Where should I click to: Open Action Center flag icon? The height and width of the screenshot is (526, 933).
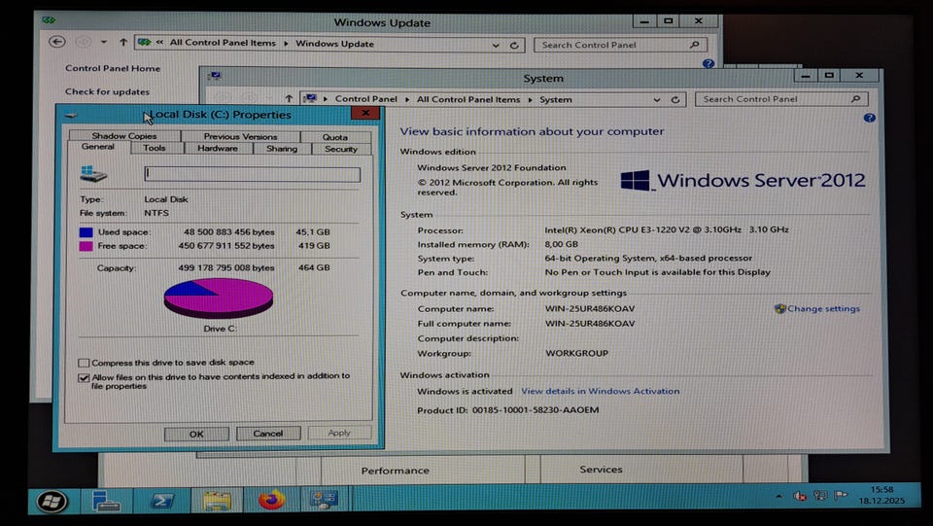click(840, 495)
